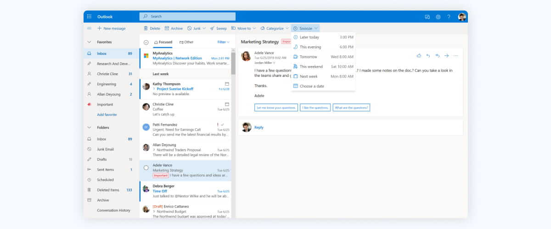Click the Archive toolbar button
Screen dimensions: 551x229
(x=174, y=28)
